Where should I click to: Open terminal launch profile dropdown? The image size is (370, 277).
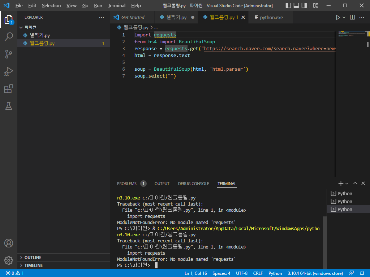pyautogui.click(x=347, y=184)
